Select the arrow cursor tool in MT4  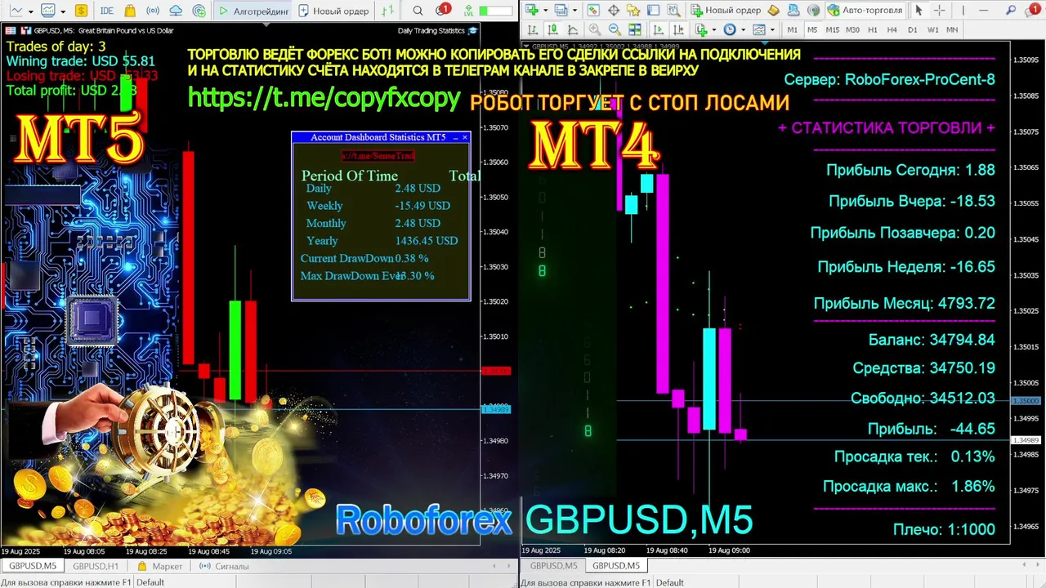tap(919, 10)
